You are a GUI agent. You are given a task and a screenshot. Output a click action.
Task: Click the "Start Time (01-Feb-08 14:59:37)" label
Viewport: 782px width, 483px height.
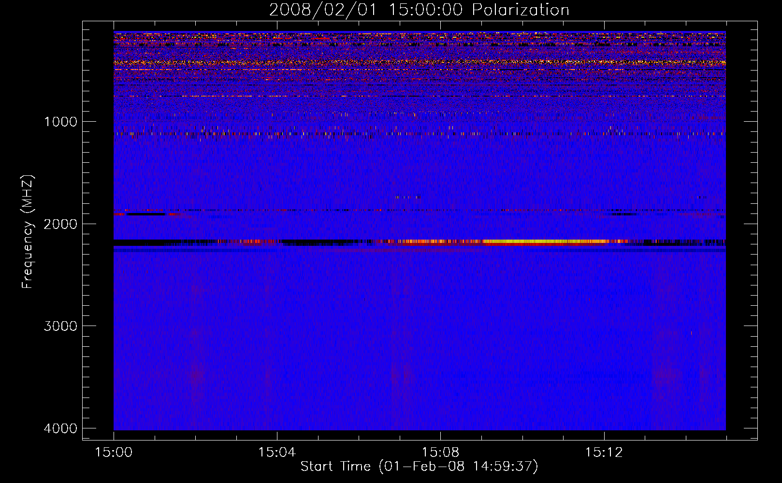[419, 467]
